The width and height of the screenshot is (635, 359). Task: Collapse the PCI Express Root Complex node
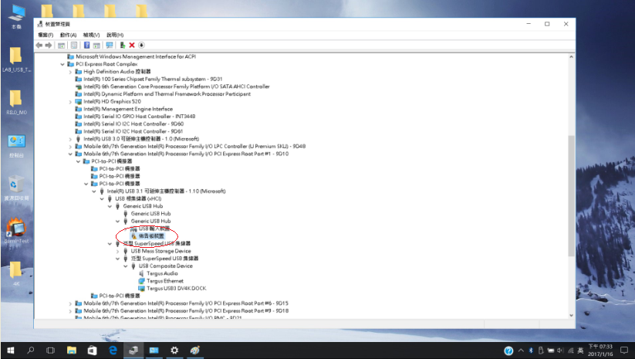(62, 64)
